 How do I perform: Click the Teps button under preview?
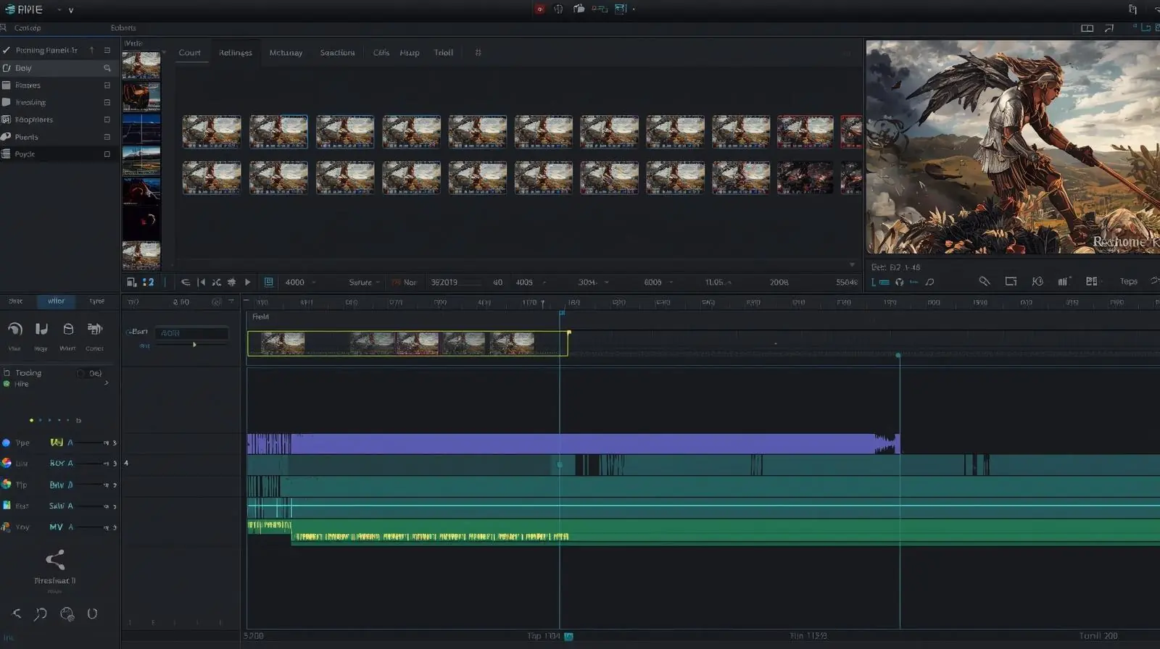point(1129,282)
